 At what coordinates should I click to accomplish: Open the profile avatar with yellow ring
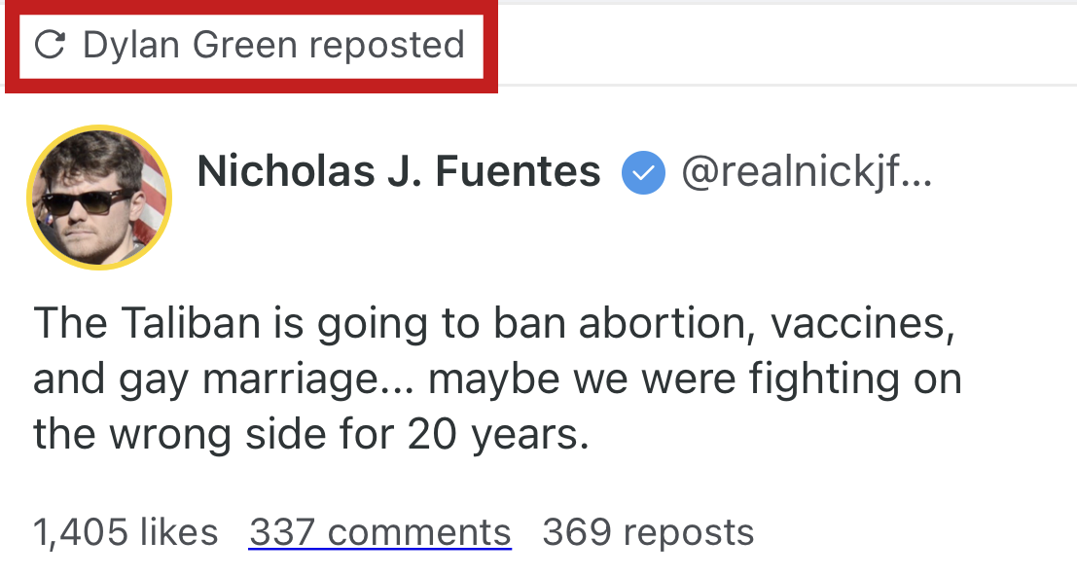tap(98, 197)
